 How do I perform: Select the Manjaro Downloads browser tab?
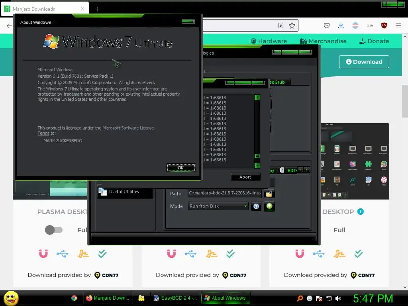click(x=45, y=9)
